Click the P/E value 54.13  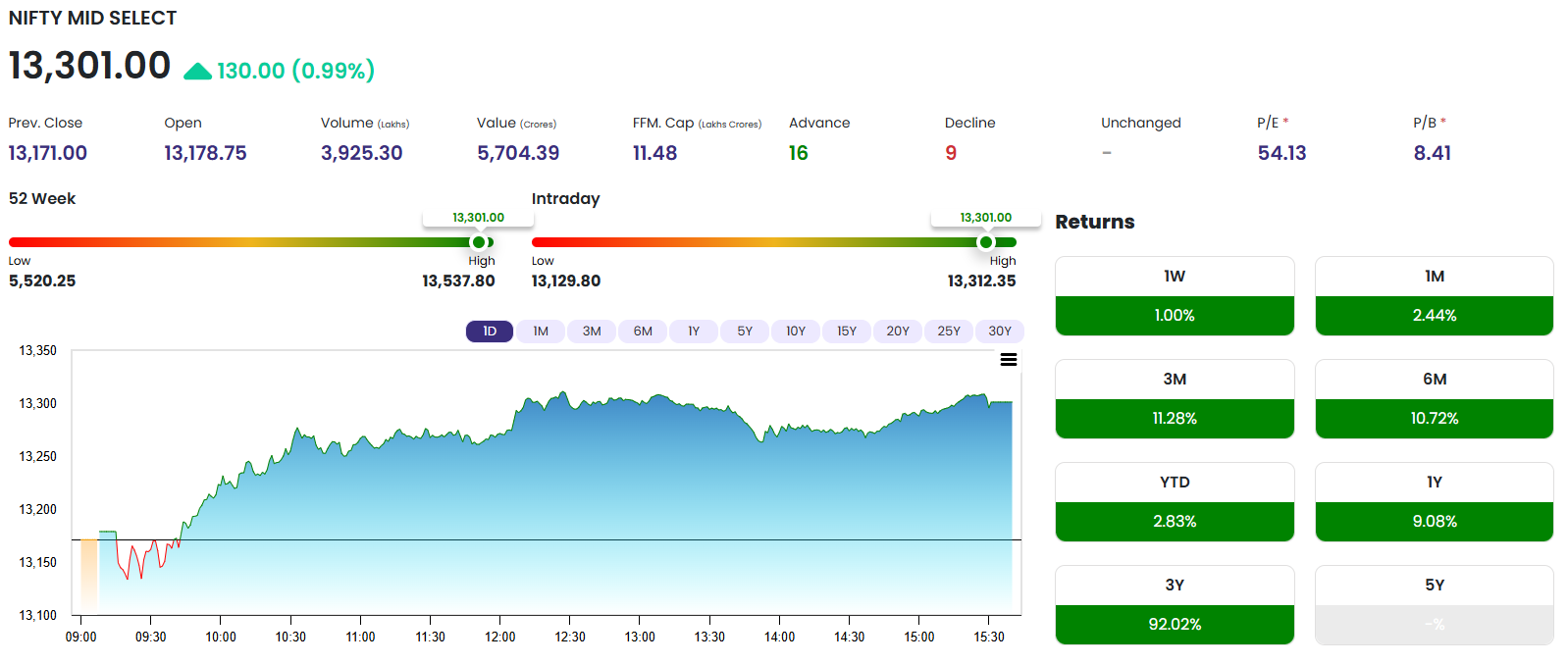[1281, 153]
